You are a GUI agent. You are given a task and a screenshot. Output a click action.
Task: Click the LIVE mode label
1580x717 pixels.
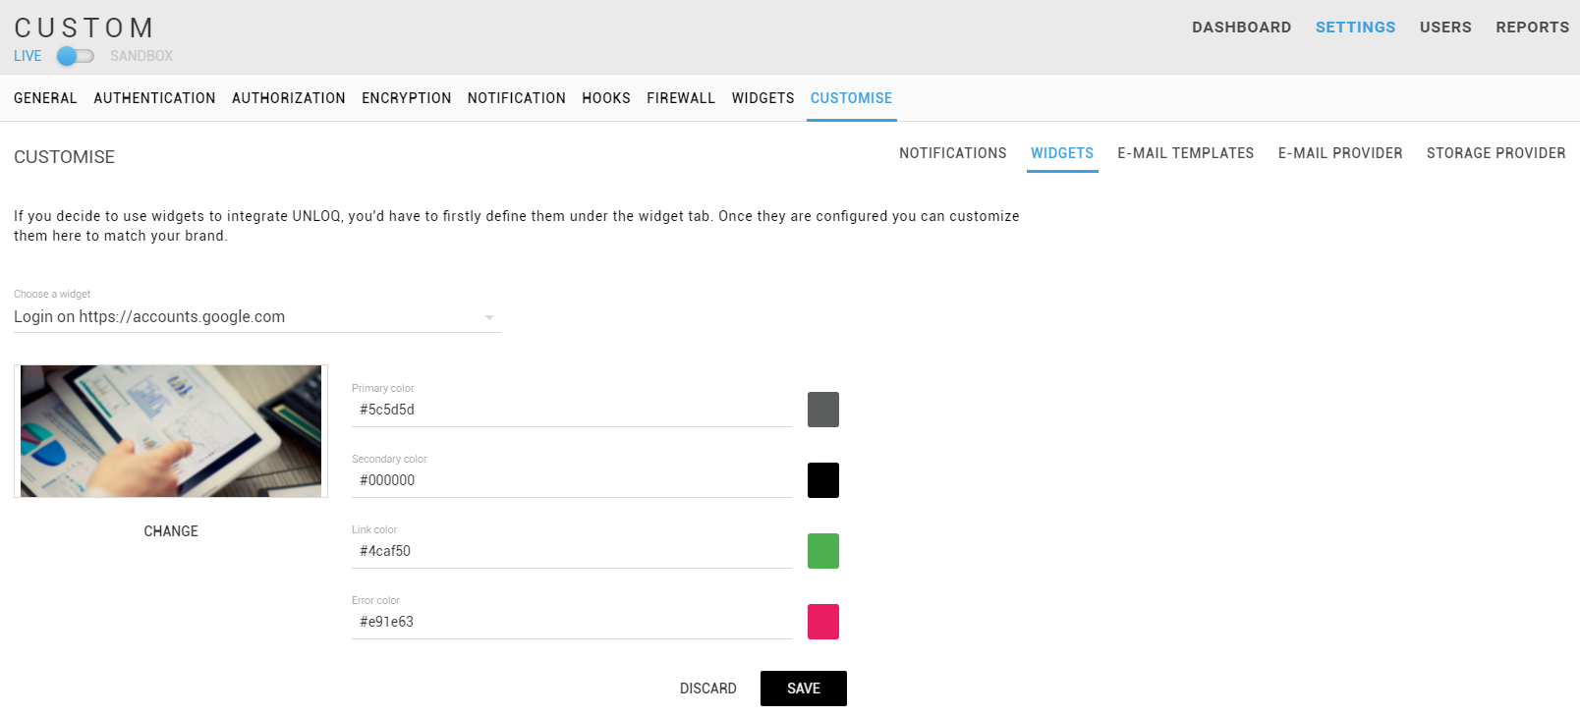[28, 56]
